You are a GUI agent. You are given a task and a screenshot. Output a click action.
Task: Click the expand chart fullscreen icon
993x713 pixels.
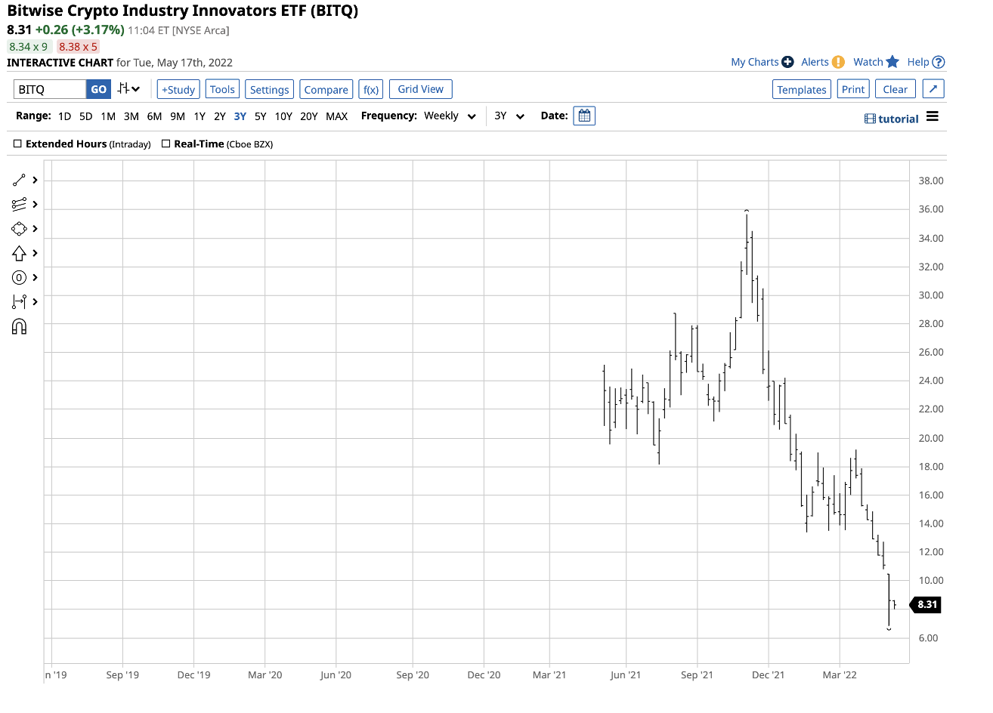(933, 89)
